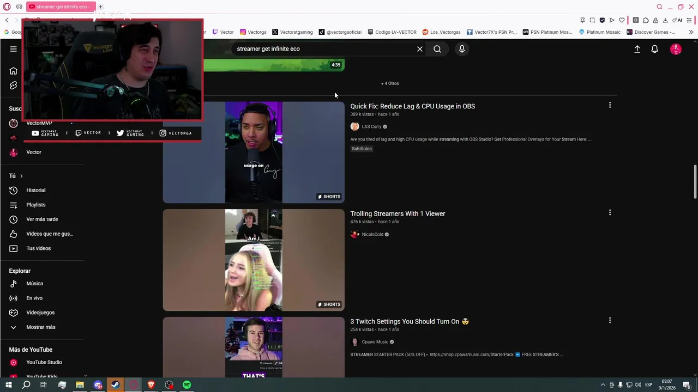Add page to bookmarks with heart icon
This screenshot has width=698, height=392.
(622, 20)
